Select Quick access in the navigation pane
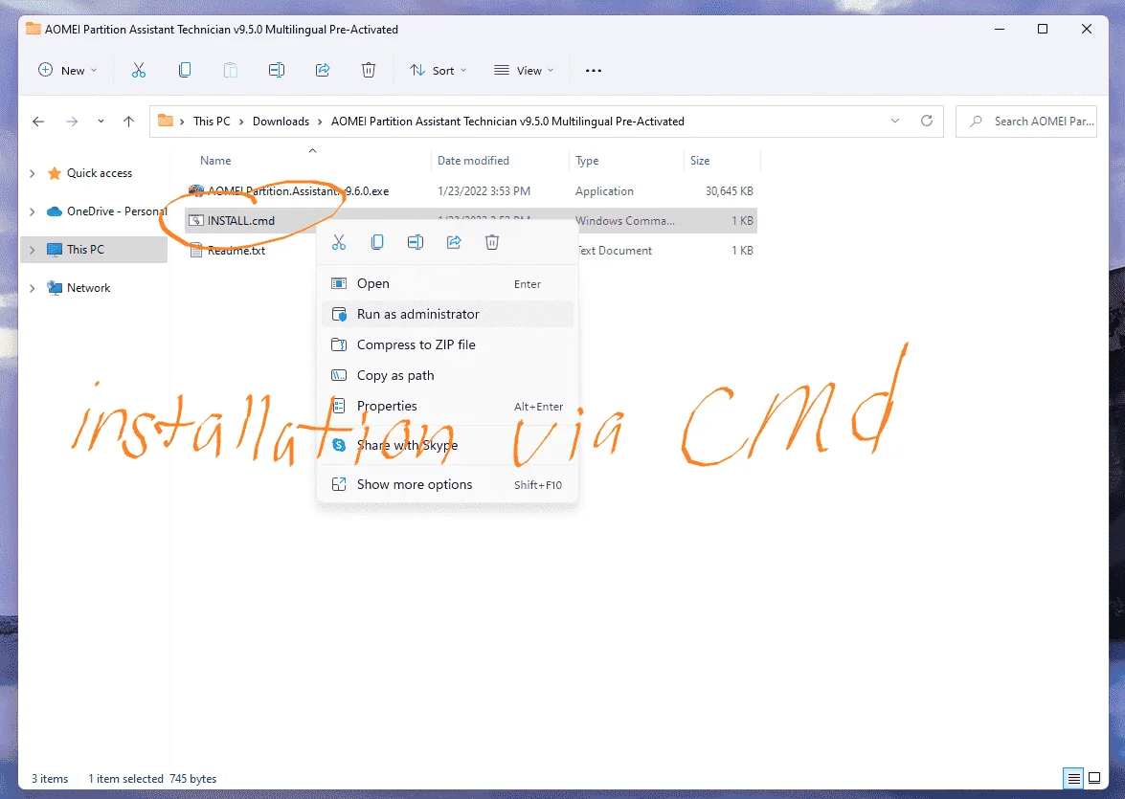Viewport: 1125px width, 799px height. coord(99,173)
